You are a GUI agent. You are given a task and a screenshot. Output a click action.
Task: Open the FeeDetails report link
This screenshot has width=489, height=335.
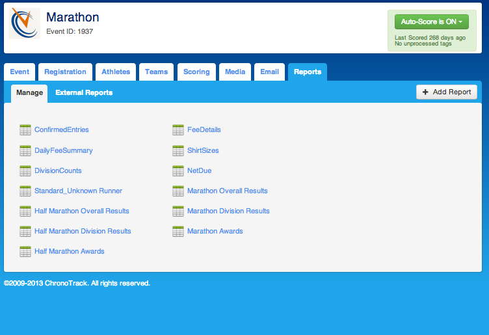(x=204, y=129)
